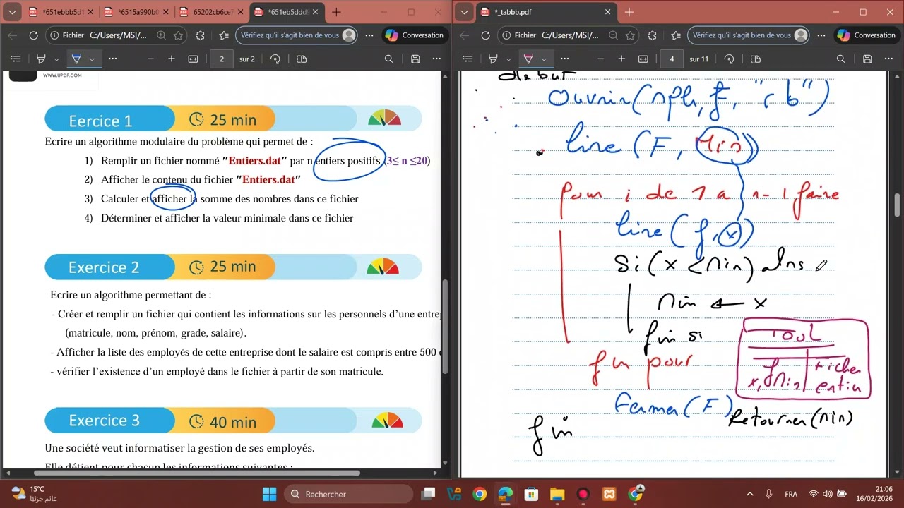
Task: Select the pink draw pen in right window
Action: [528, 59]
